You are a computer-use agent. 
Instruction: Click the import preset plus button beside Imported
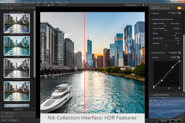[x=33, y=113]
